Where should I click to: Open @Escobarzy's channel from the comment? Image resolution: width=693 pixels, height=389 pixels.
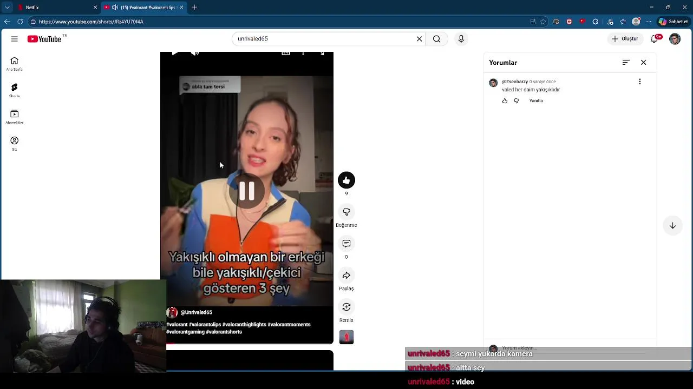(x=515, y=82)
